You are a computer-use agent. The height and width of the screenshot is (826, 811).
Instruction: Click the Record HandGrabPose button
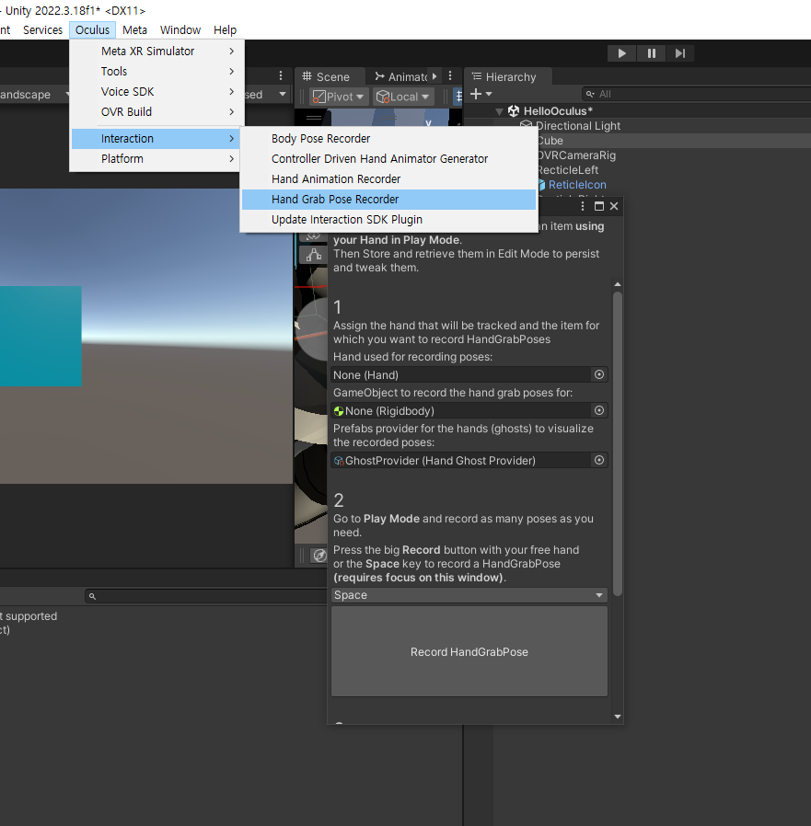point(469,651)
